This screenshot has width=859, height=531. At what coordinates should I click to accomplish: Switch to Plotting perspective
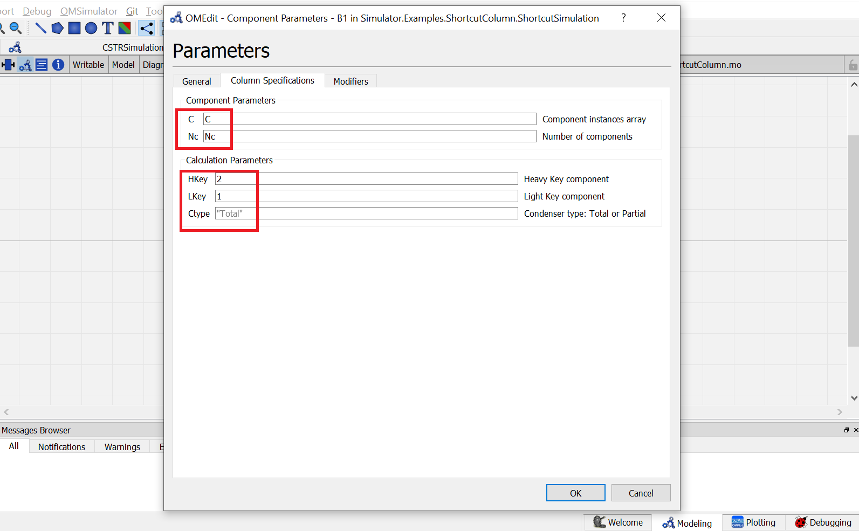click(753, 522)
